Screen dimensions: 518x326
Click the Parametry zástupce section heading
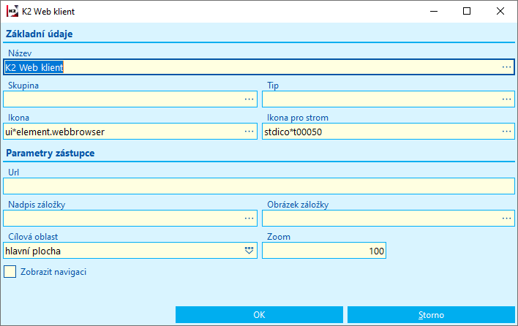[x=50, y=153]
